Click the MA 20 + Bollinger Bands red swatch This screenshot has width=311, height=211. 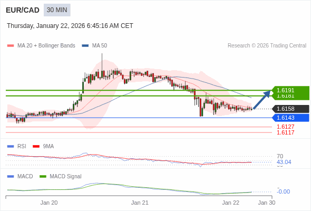pos(11,46)
